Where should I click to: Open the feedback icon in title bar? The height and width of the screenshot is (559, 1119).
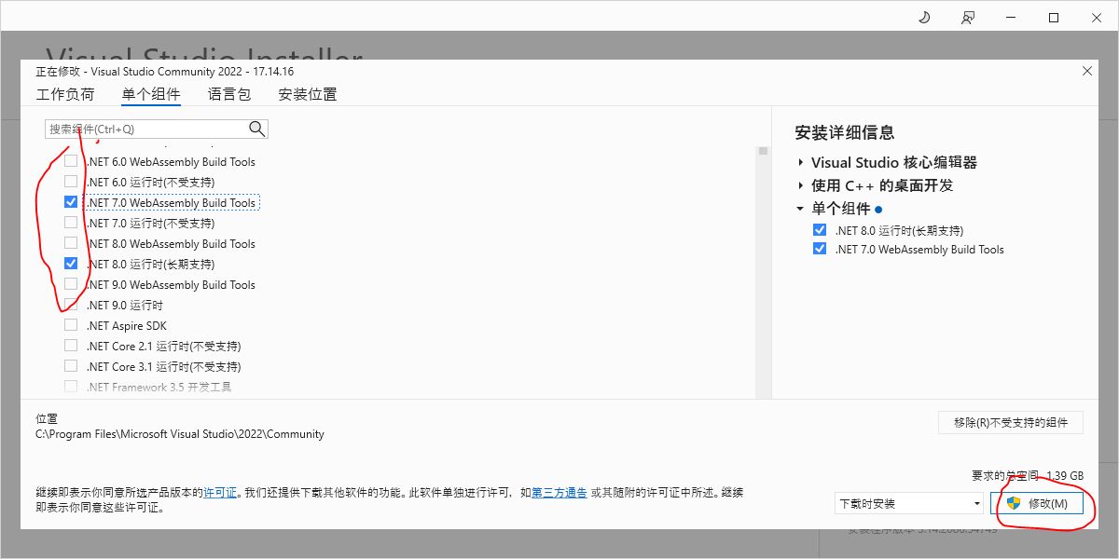[x=968, y=18]
